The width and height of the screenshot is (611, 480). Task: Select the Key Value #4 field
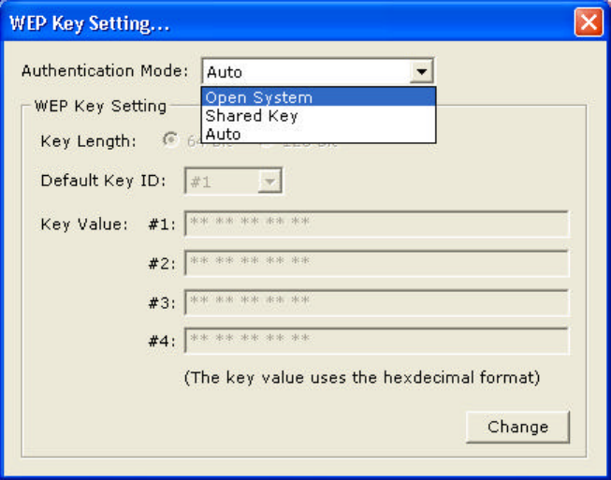377,341
